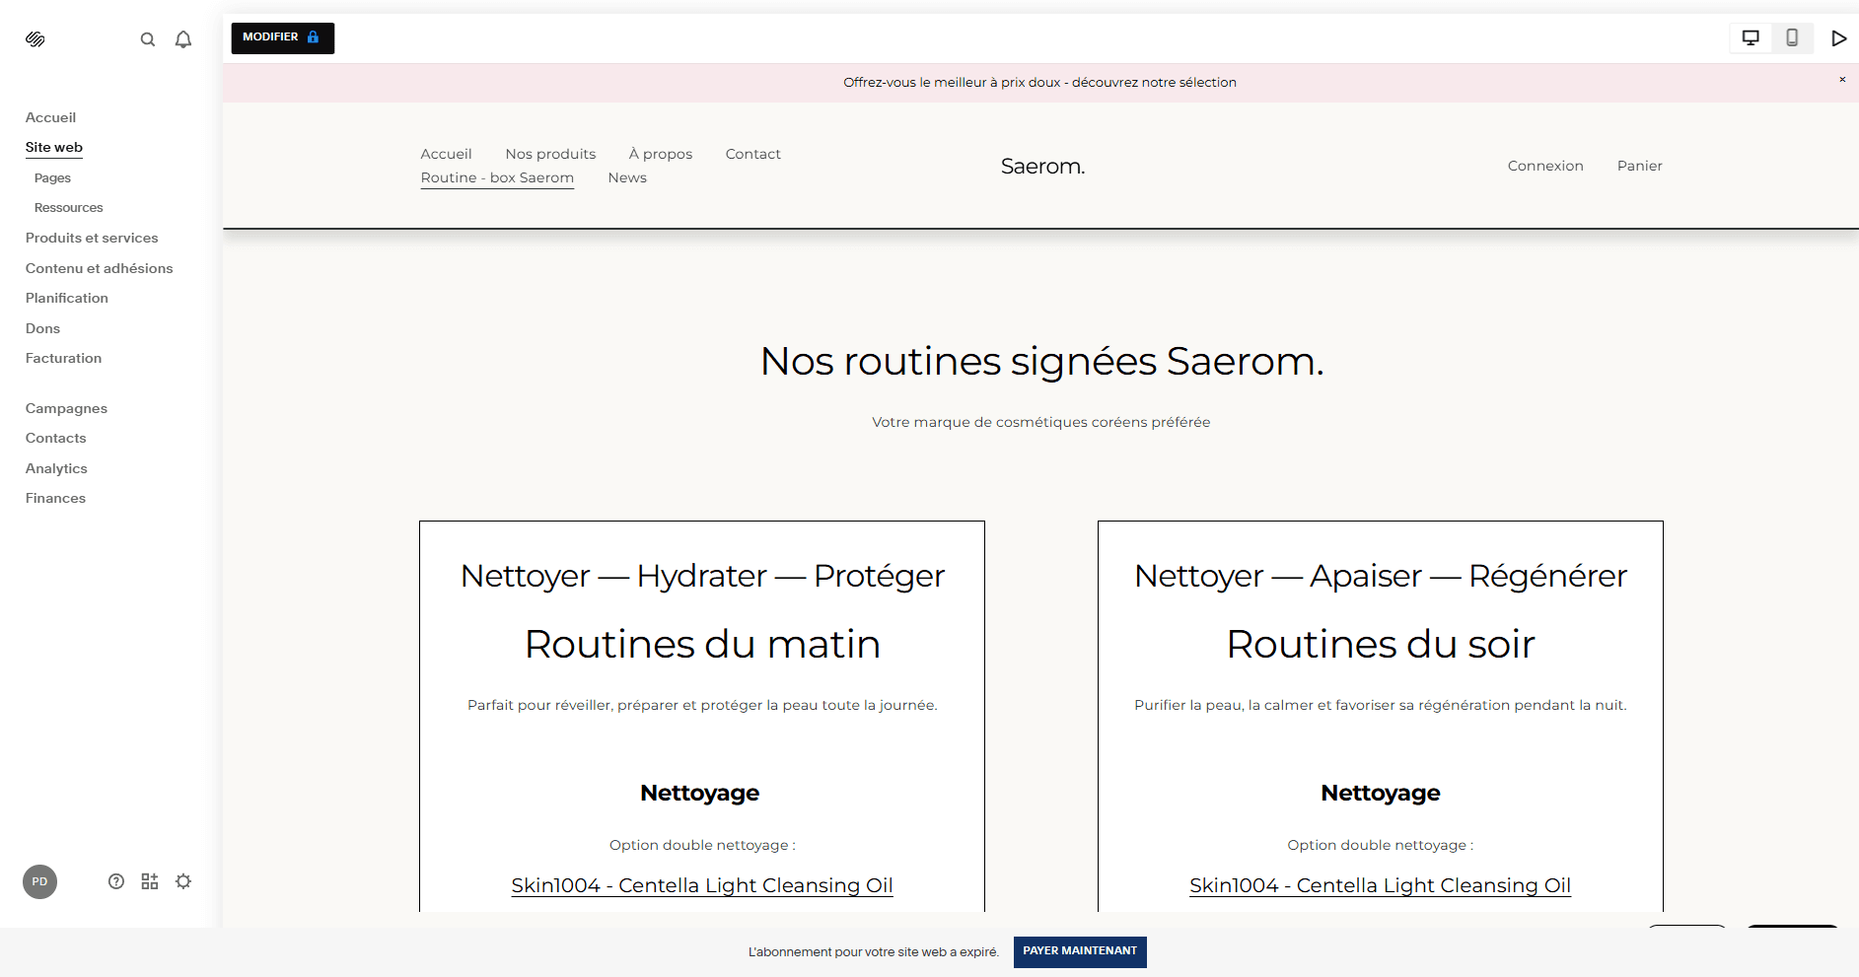Open Contenu et adhésions section
Viewport: 1859px width, 977px height.
pyautogui.click(x=99, y=268)
